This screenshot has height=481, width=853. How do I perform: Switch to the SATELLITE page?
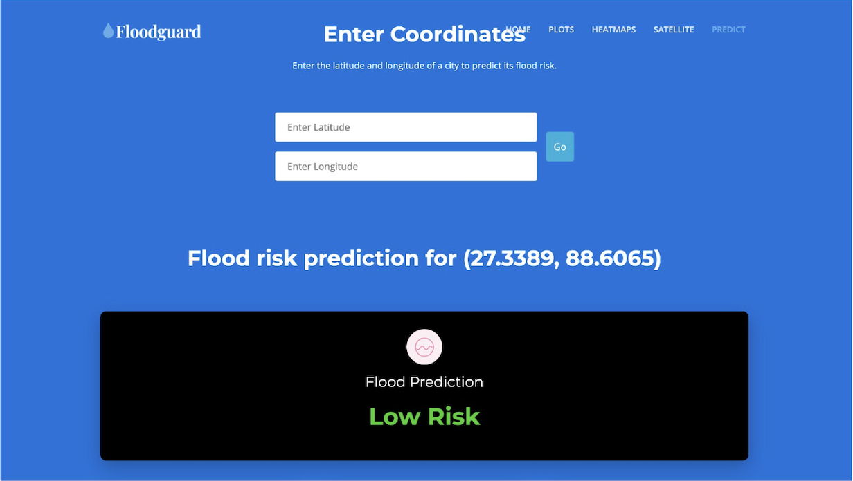674,30
